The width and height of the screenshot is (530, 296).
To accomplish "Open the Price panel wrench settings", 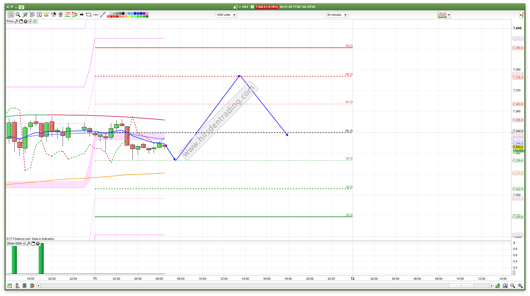I will (16, 21).
